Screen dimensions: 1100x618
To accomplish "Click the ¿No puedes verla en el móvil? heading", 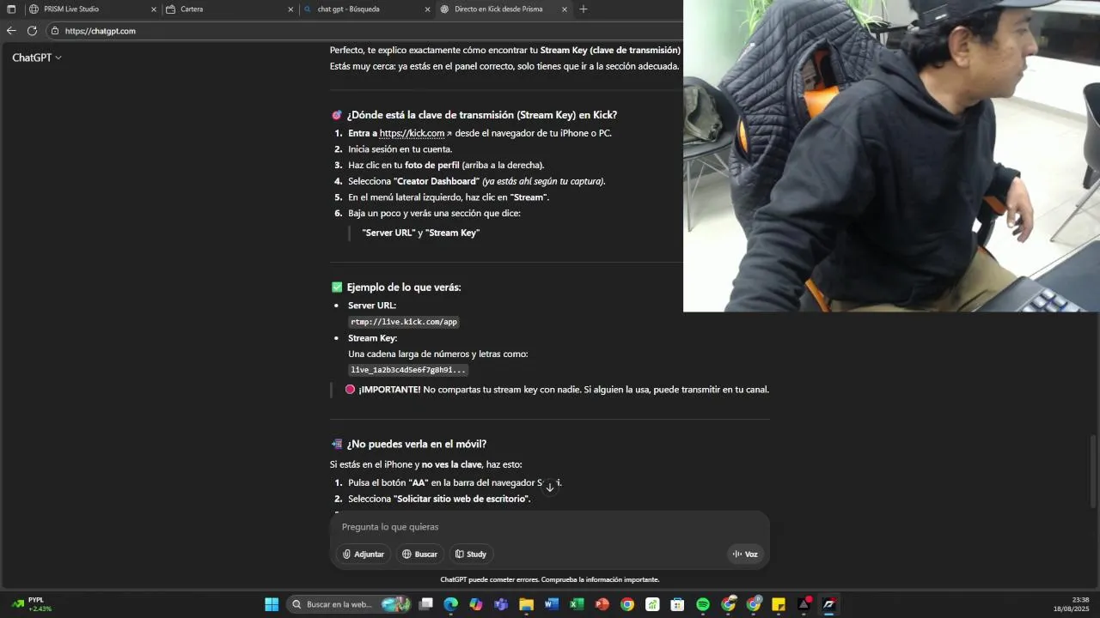I will pos(417,444).
